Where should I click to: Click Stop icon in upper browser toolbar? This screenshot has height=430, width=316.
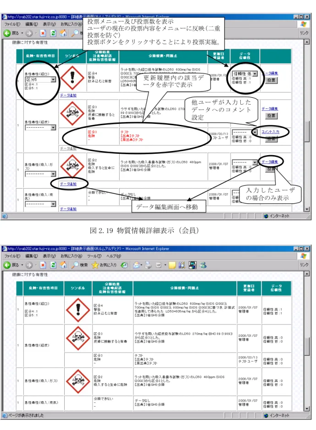coord(43,33)
